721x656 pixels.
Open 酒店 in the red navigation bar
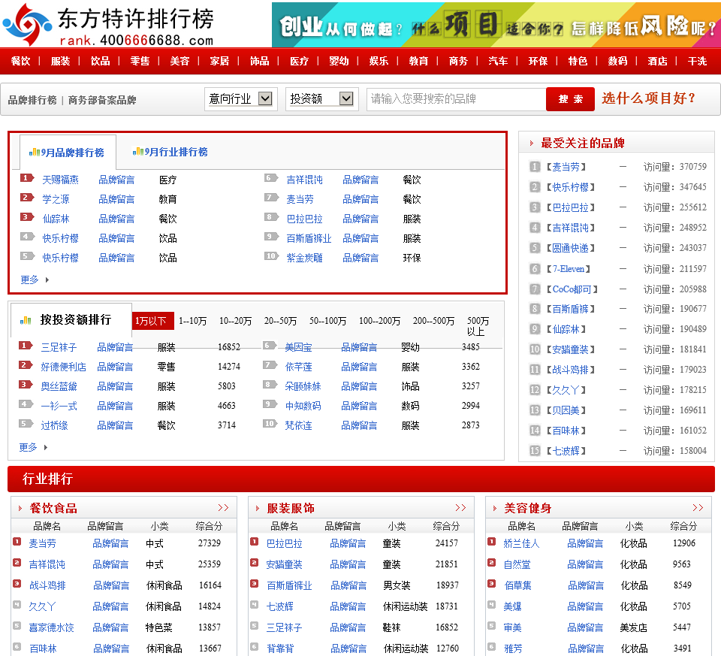click(657, 61)
